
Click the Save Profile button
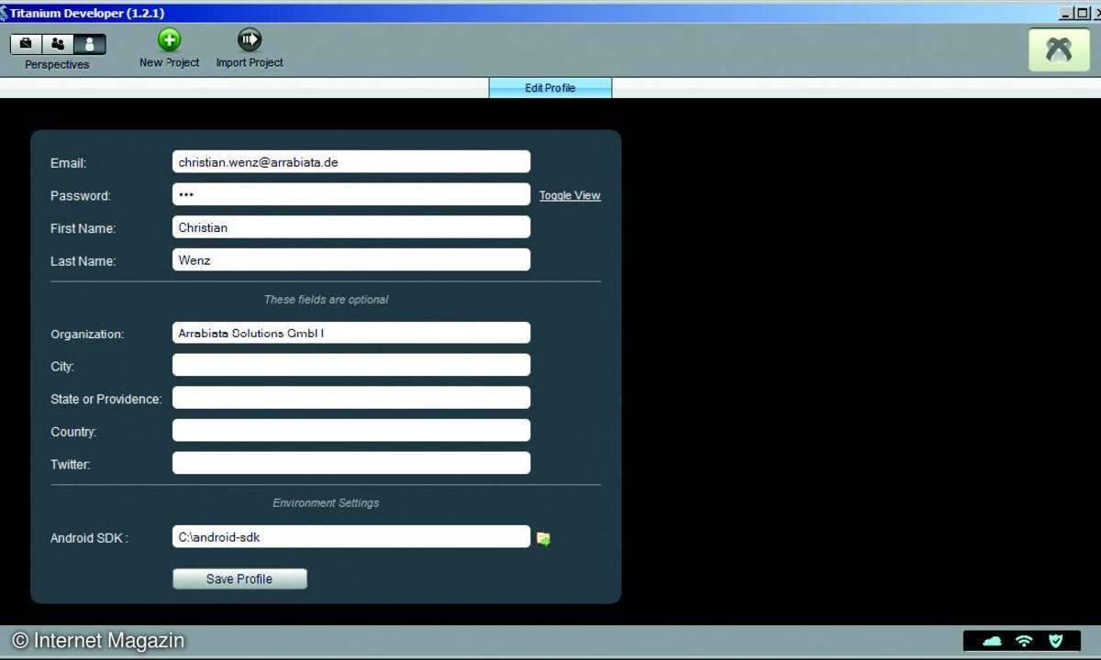coord(239,579)
